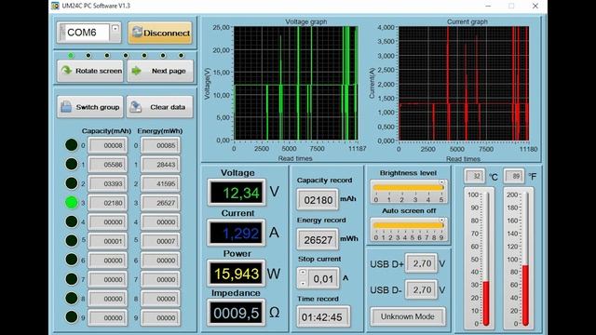Click group 2 energy value 41595

(x=160, y=184)
